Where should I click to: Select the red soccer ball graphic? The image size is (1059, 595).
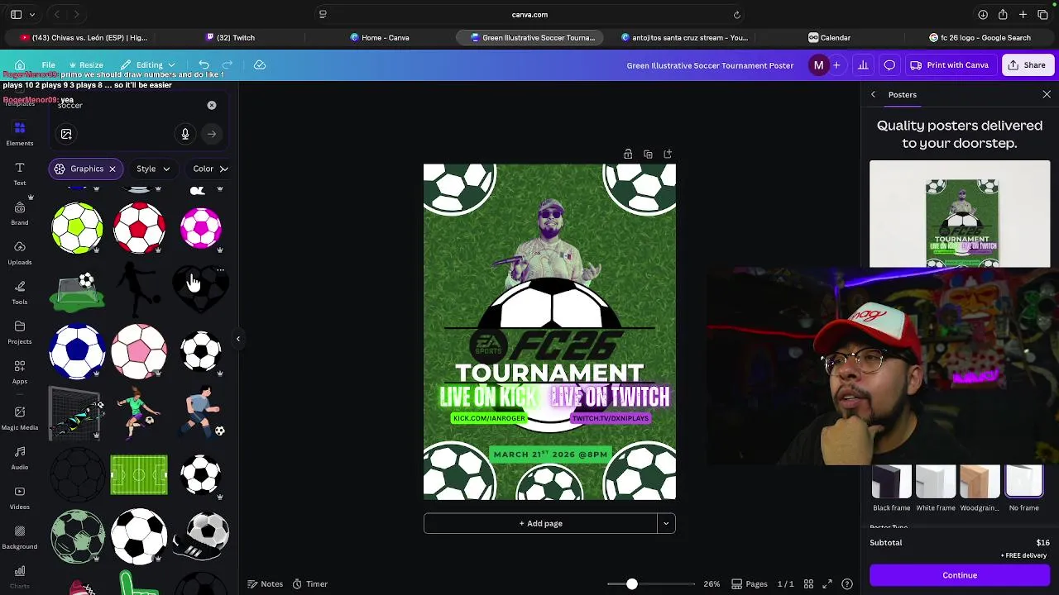tap(139, 227)
